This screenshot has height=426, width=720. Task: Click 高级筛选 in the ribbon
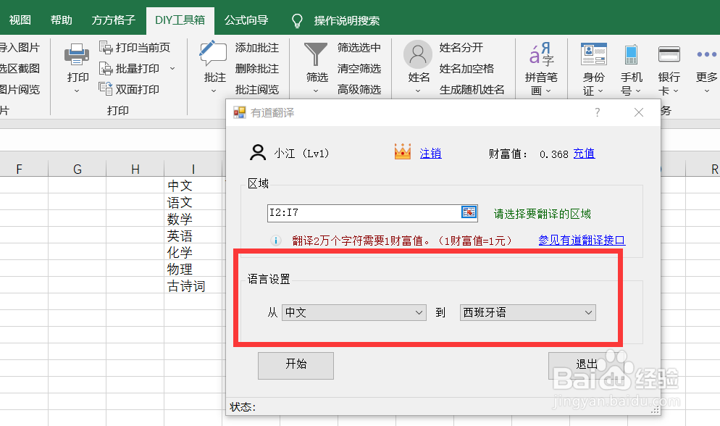point(359,90)
